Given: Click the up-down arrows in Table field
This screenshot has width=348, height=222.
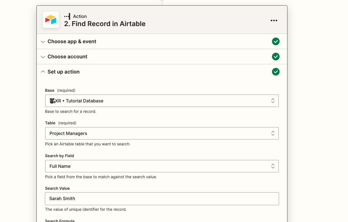Looking at the screenshot, I should (273, 133).
